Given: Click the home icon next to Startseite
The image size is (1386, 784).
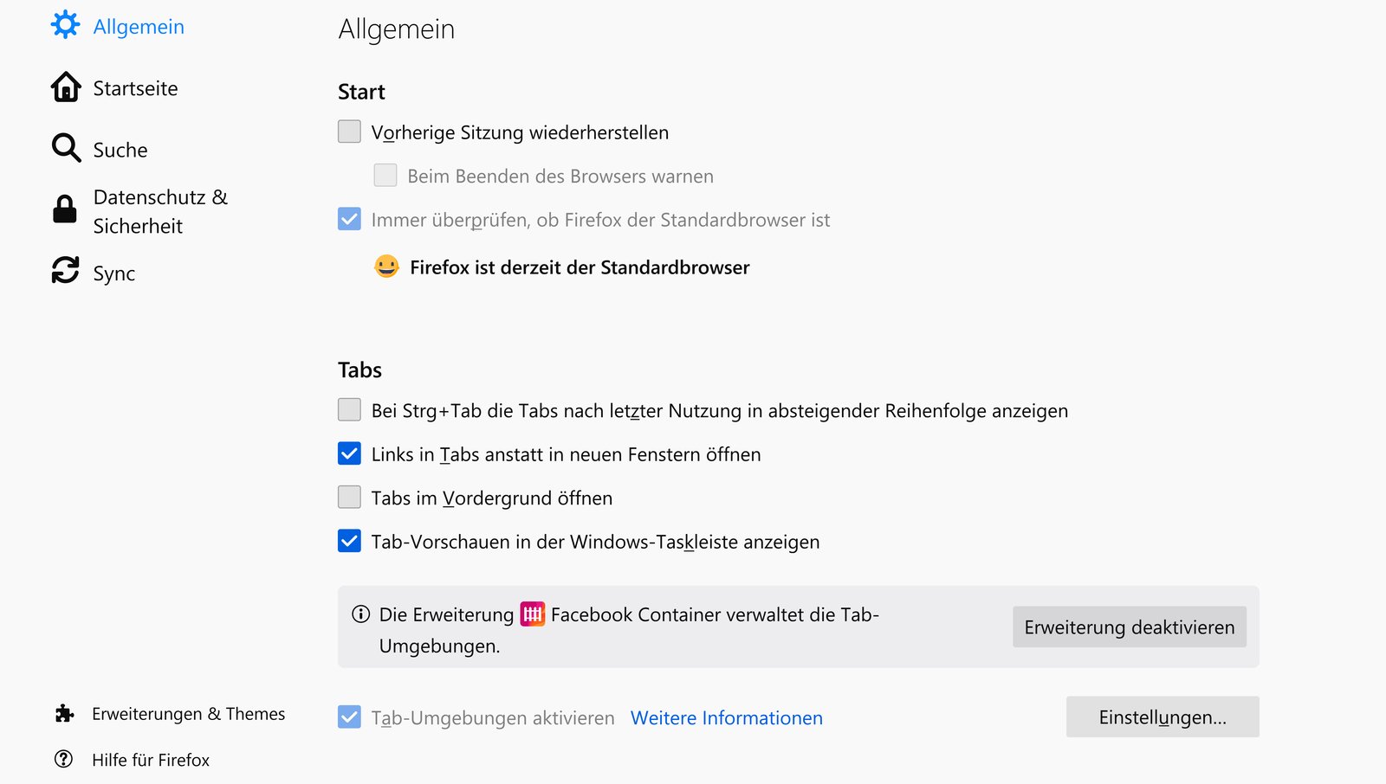Looking at the screenshot, I should (x=66, y=87).
